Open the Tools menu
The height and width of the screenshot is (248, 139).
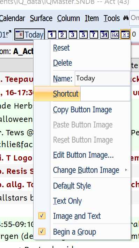tap(112, 18)
